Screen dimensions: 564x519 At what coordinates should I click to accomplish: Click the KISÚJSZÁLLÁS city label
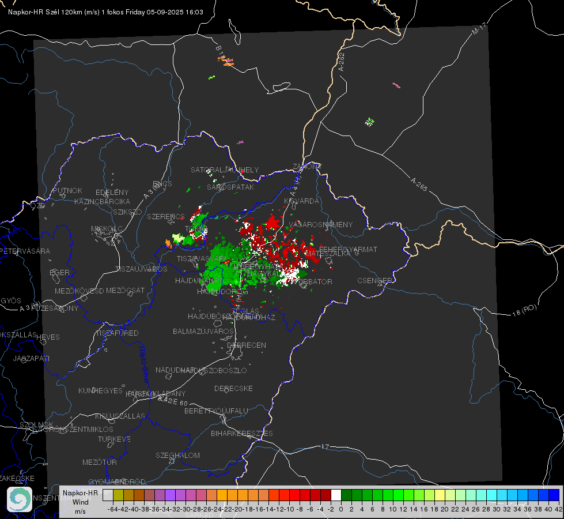pyautogui.click(x=120, y=416)
